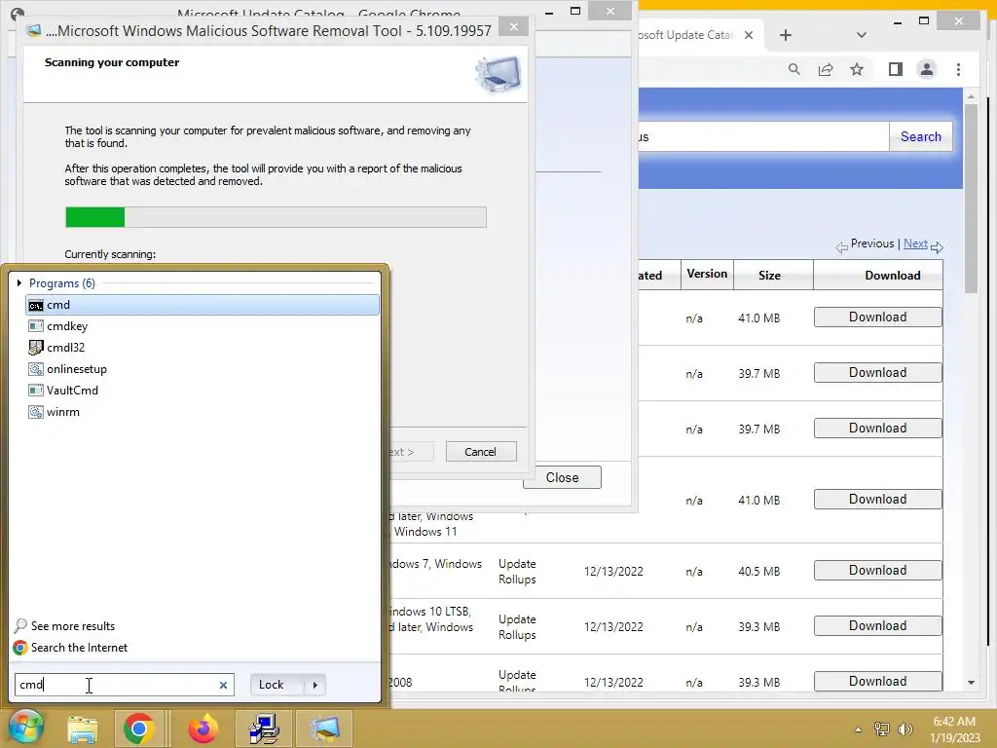This screenshot has width=997, height=748.
Task: Download the first 41.0 MB update
Action: 878,318
